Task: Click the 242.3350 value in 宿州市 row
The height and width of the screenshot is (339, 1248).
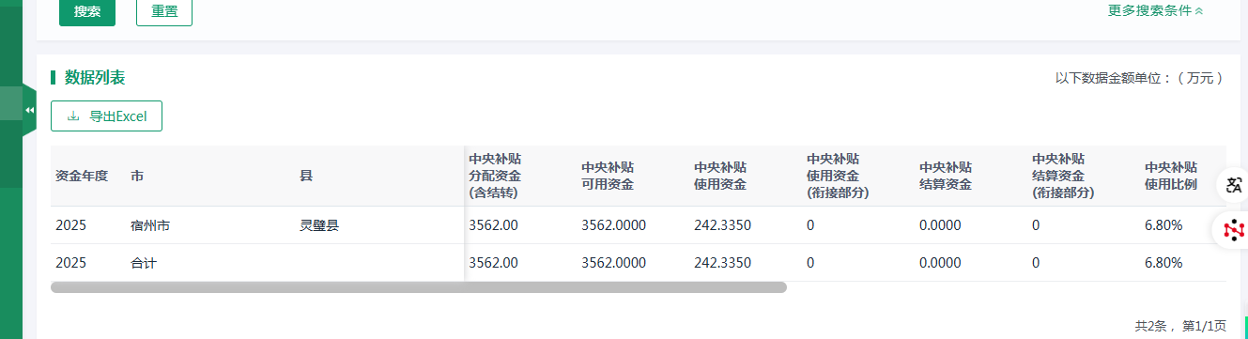Action: click(722, 225)
